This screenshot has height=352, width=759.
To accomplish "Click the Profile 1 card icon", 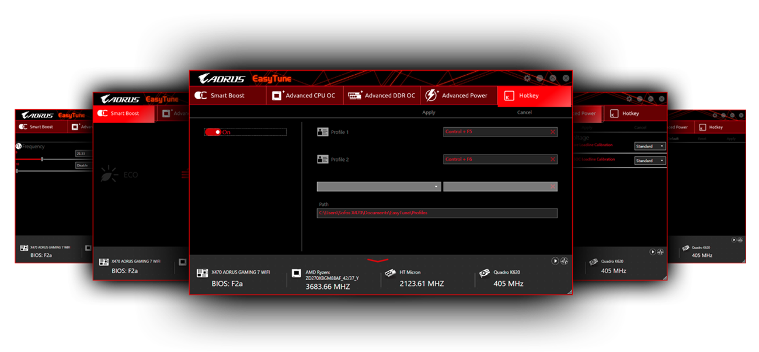I will point(322,132).
